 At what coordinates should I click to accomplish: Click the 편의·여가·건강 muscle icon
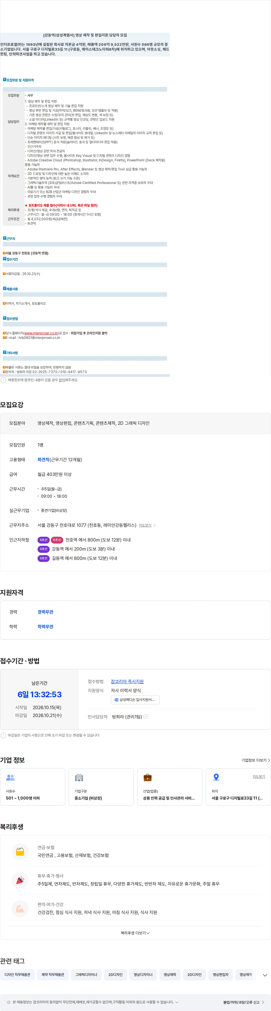point(20,909)
